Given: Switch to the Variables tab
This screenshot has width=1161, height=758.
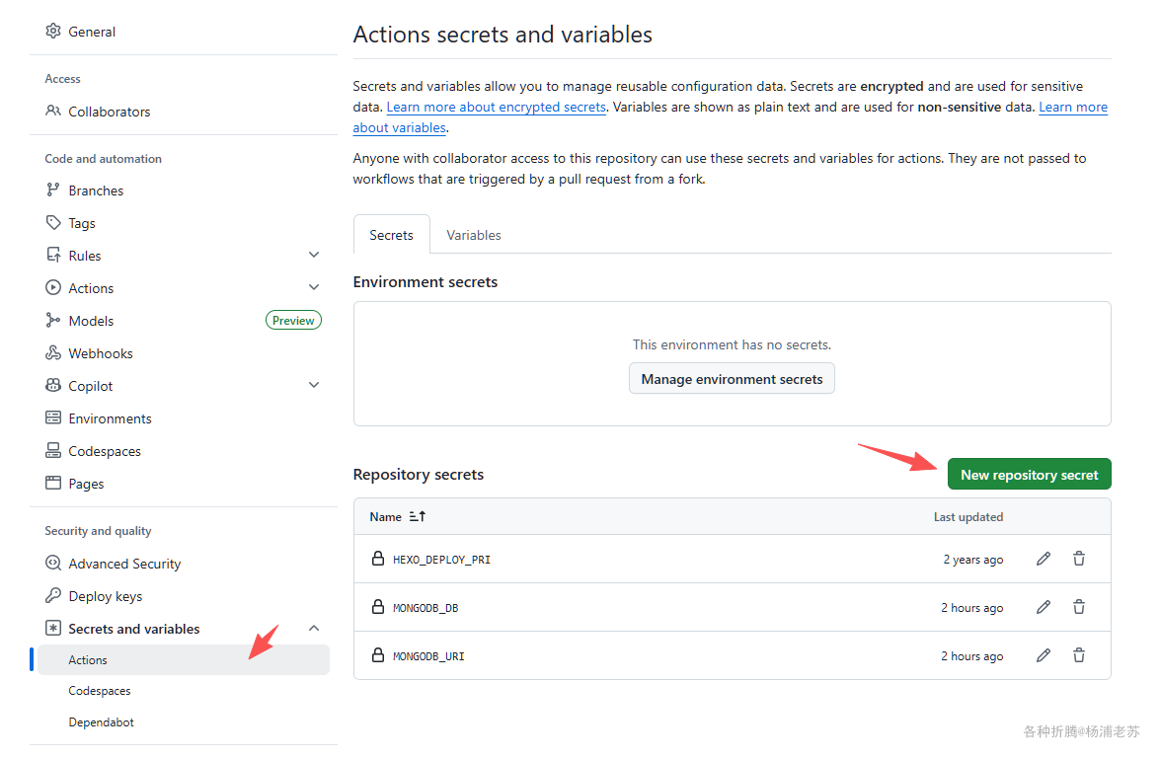Looking at the screenshot, I should coord(474,235).
